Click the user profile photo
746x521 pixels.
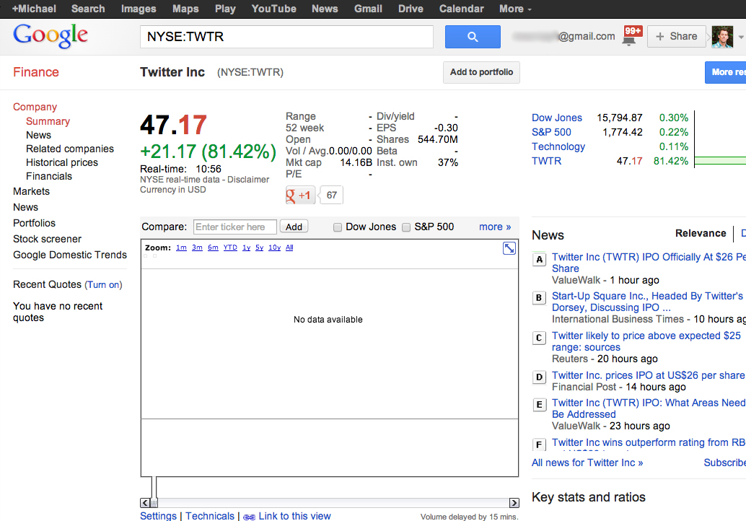[x=721, y=37]
